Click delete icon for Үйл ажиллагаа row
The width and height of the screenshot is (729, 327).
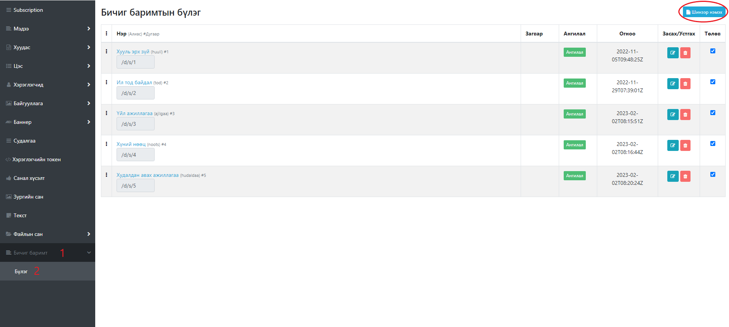click(x=685, y=115)
